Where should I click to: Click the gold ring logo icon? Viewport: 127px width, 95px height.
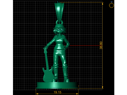pos(111,5)
